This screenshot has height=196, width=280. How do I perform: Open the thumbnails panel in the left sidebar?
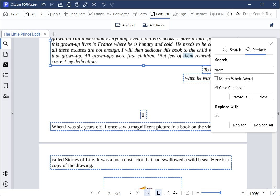5,54
